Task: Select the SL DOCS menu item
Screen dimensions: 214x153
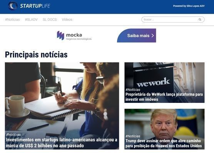Action: (50, 20)
